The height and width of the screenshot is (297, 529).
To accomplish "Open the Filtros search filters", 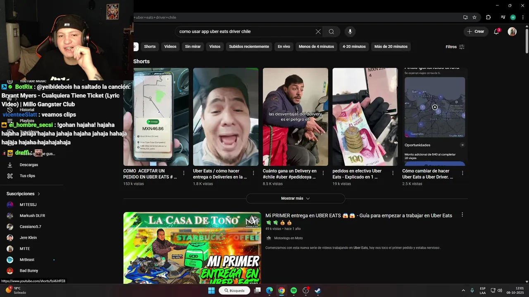I will pos(455,47).
